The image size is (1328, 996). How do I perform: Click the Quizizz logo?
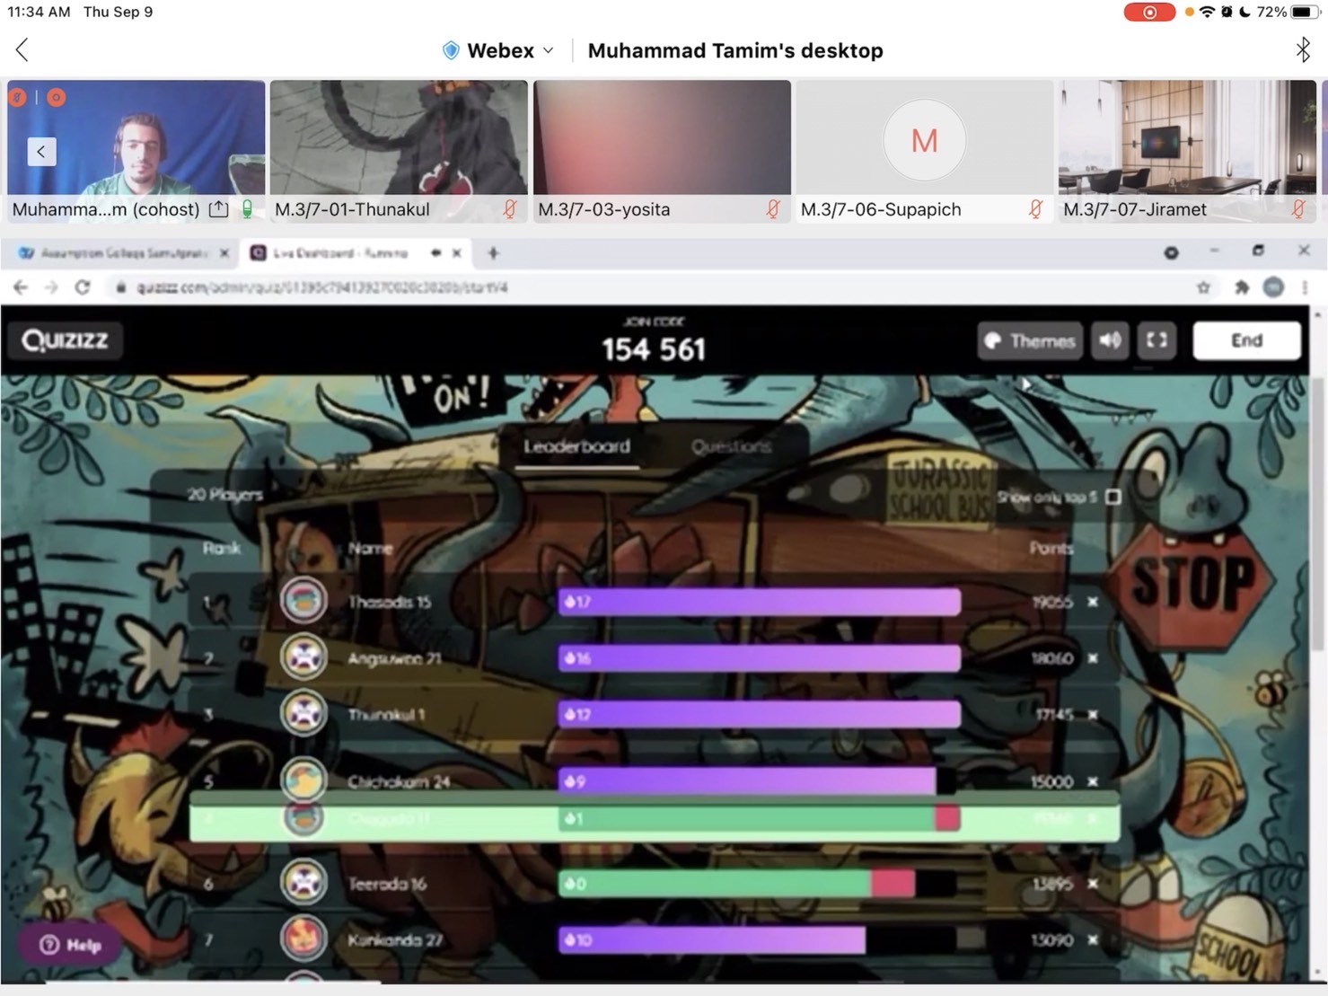tap(65, 340)
